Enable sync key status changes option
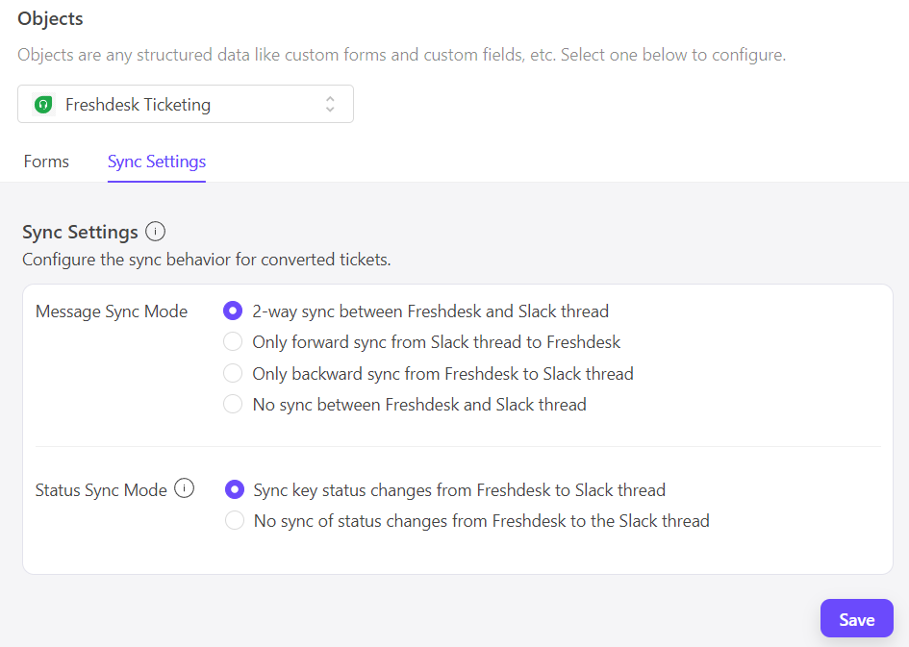 point(234,490)
